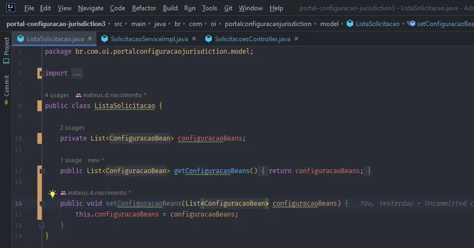This screenshot has height=248, width=474.
Task: Open the Build menu
Action: tap(170, 8)
